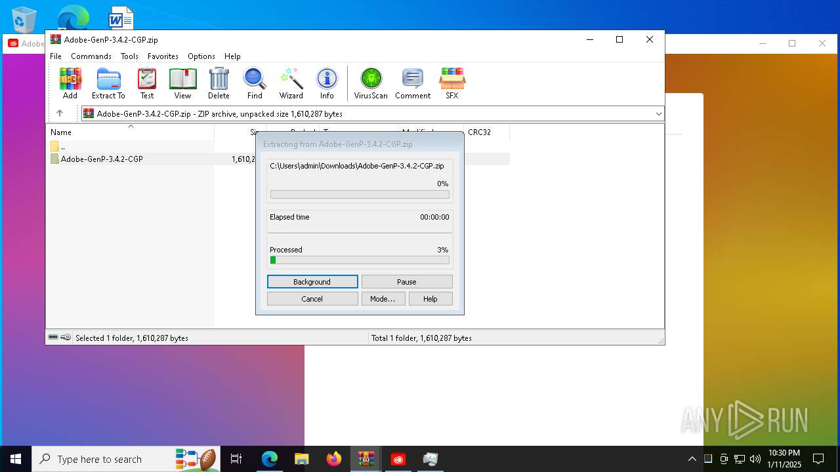Image resolution: width=840 pixels, height=472 pixels.
Task: Click the Mode... button
Action: 383,299
